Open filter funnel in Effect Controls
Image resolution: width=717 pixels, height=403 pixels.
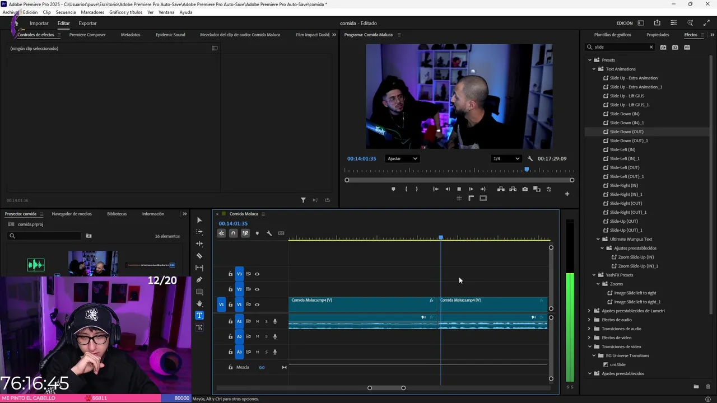303,200
